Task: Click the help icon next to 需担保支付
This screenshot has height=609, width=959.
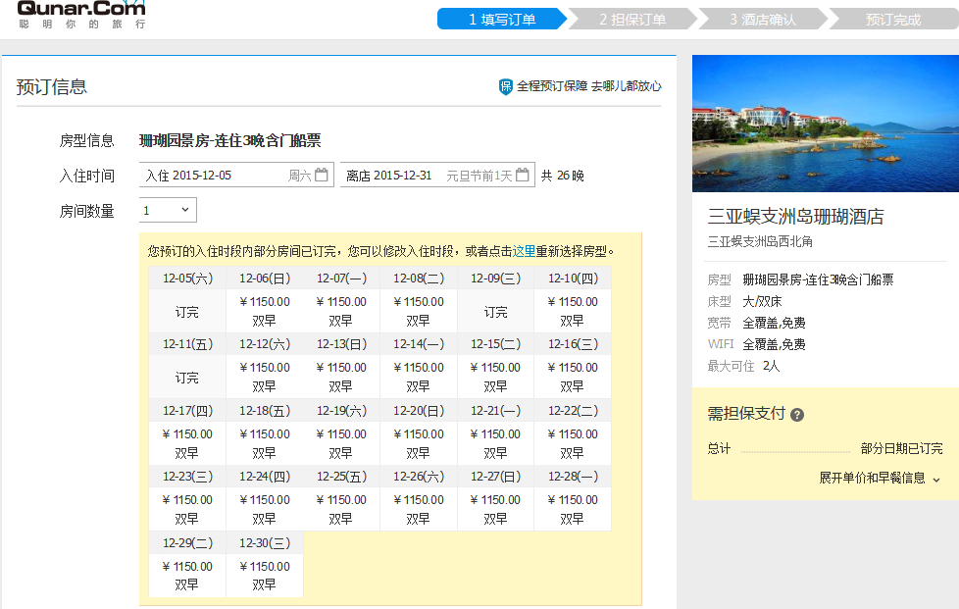Action: pos(798,415)
